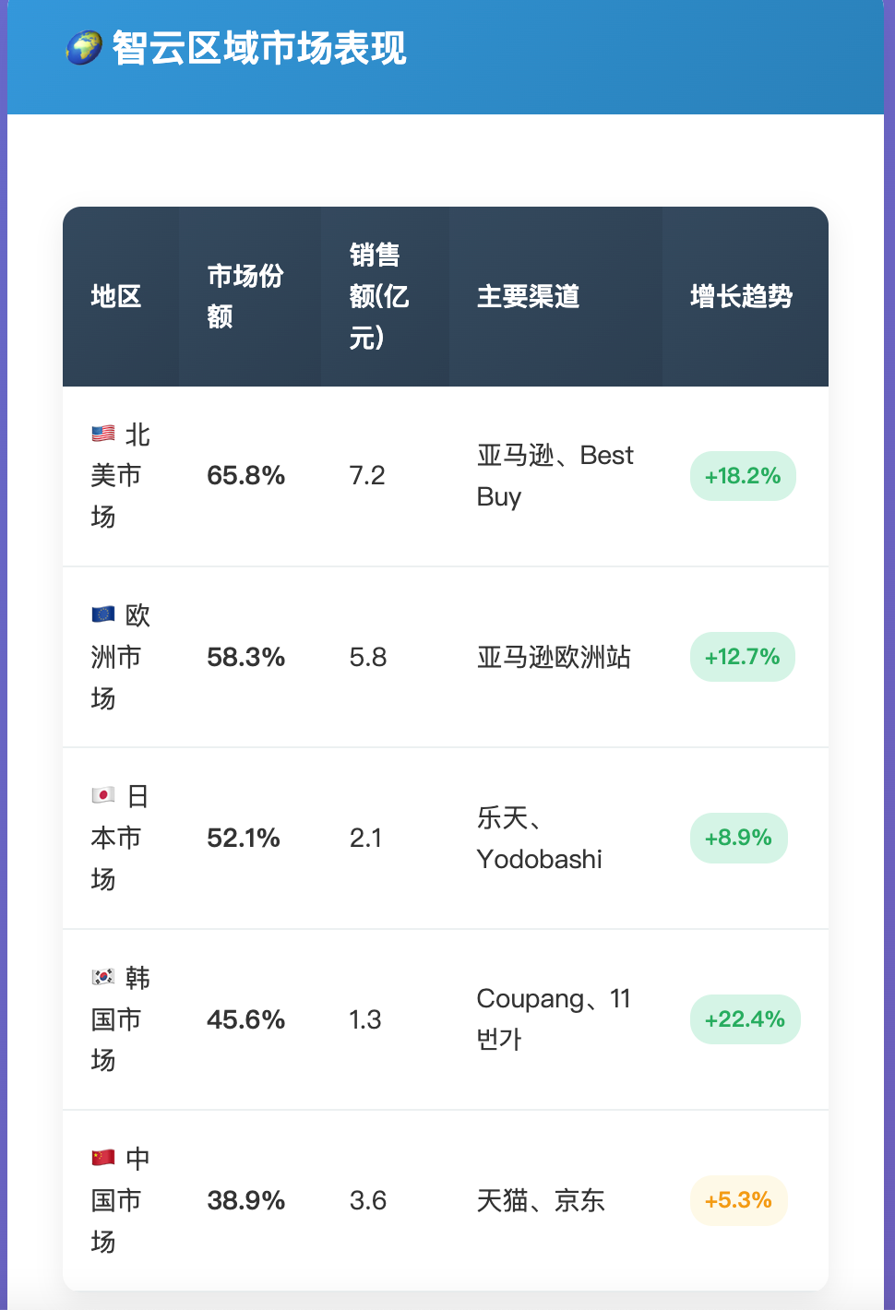Click the US flag icon
This screenshot has width=895, height=1310.
[103, 434]
